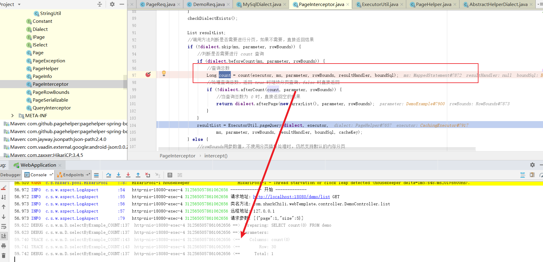
Task: Open the Project view dropdown
Action: (19, 4)
